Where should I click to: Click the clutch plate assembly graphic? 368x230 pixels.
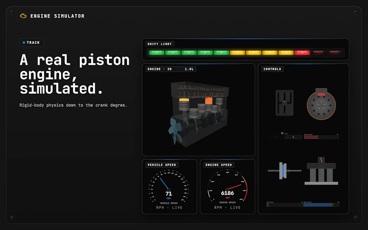284,171
